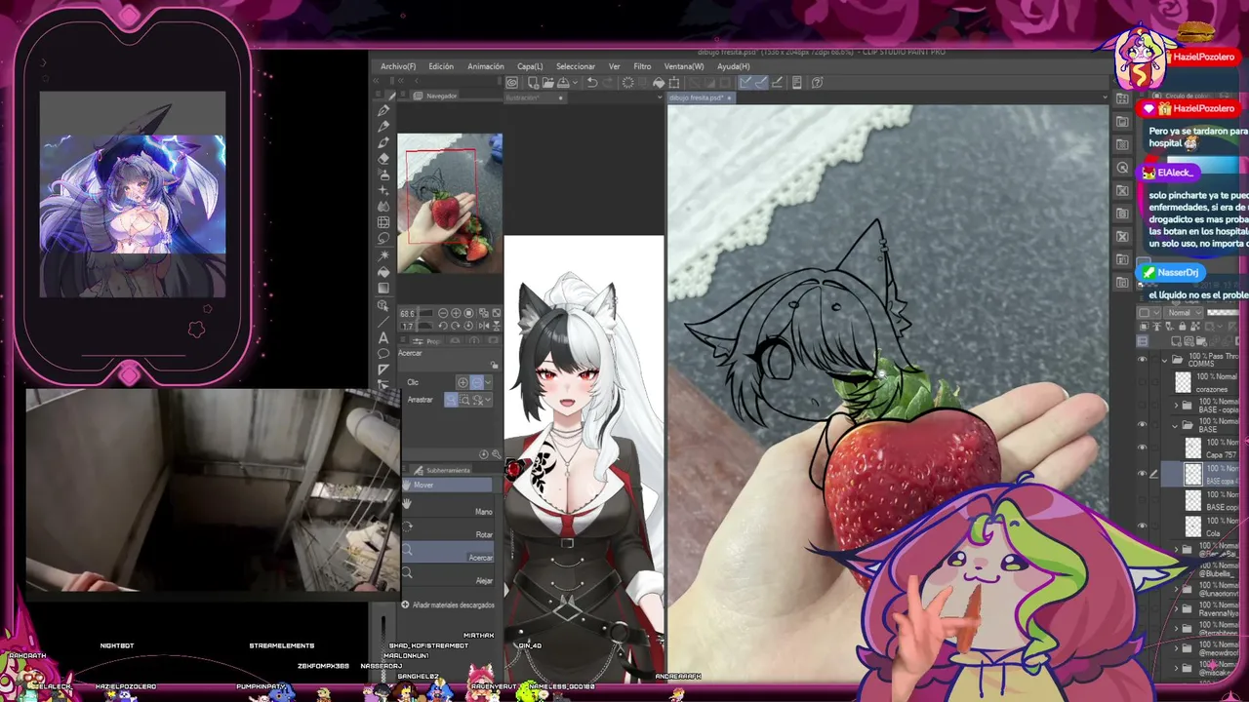This screenshot has width=1249, height=702.
Task: Select the zoom in Clic option
Action: pos(463,383)
